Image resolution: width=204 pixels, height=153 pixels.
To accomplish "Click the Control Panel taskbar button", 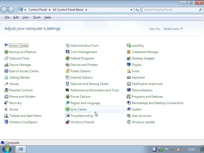I will (x=21, y=149).
